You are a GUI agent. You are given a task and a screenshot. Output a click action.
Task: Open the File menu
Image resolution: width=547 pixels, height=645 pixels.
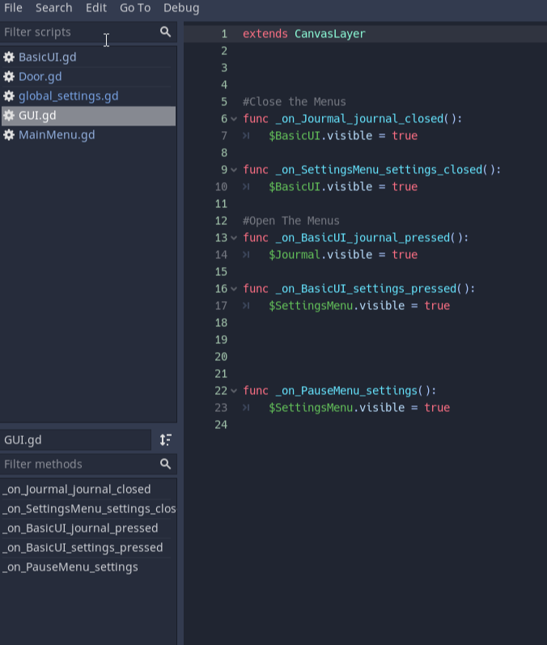(13, 8)
